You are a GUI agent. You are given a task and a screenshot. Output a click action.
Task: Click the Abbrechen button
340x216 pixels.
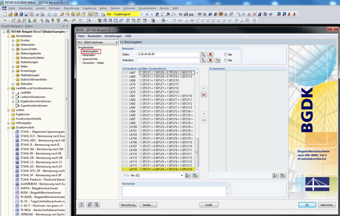pos(327,205)
